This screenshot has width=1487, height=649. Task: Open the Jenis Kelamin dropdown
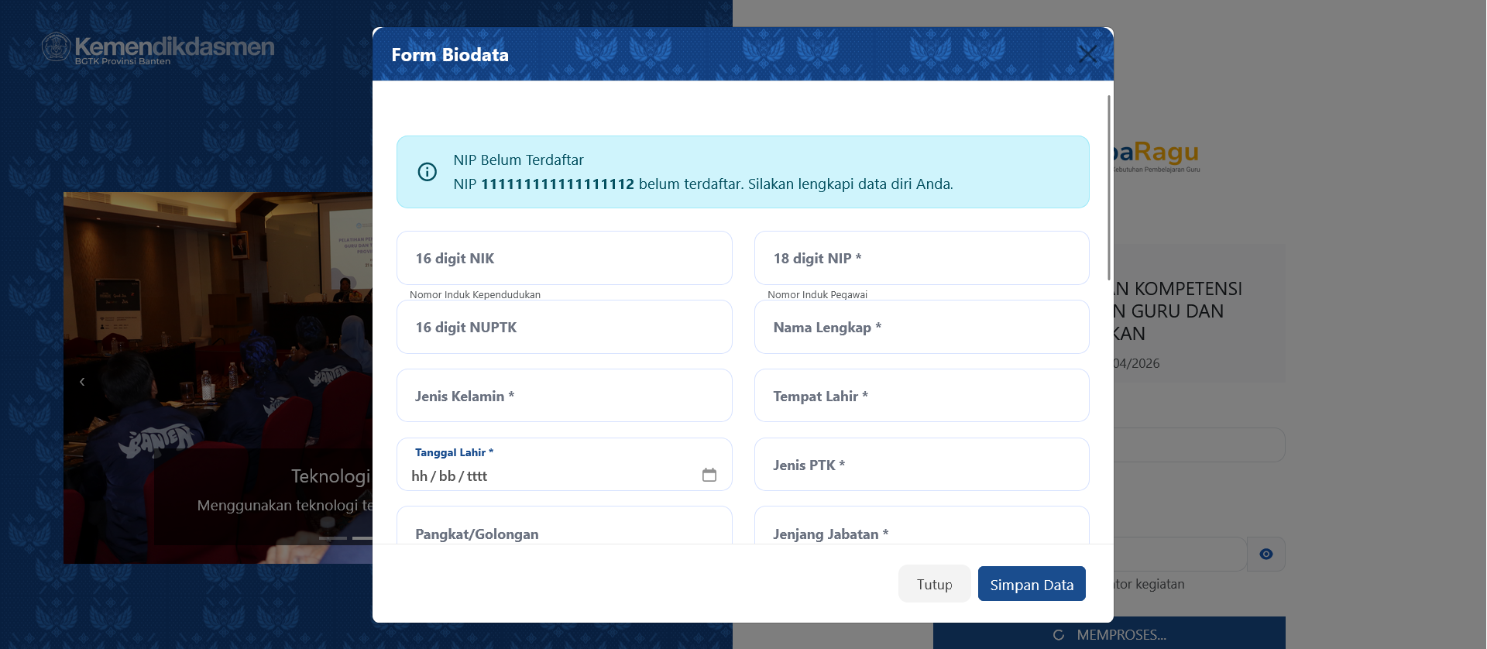[565, 396]
